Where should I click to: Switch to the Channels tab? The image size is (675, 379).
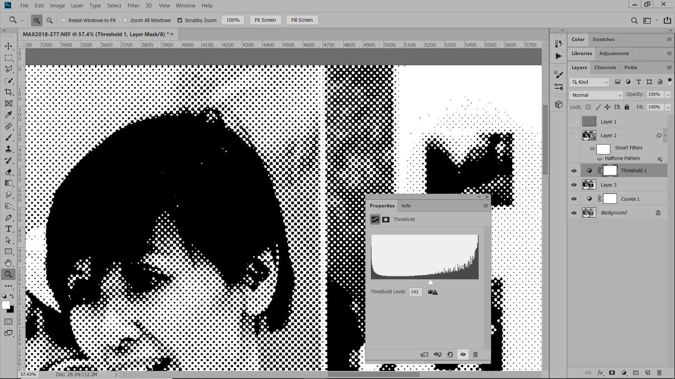click(x=605, y=67)
